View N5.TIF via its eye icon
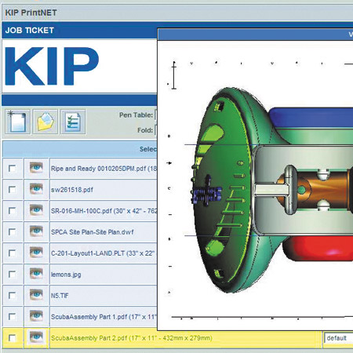Image resolution: width=353 pixels, height=353 pixels. 36,295
